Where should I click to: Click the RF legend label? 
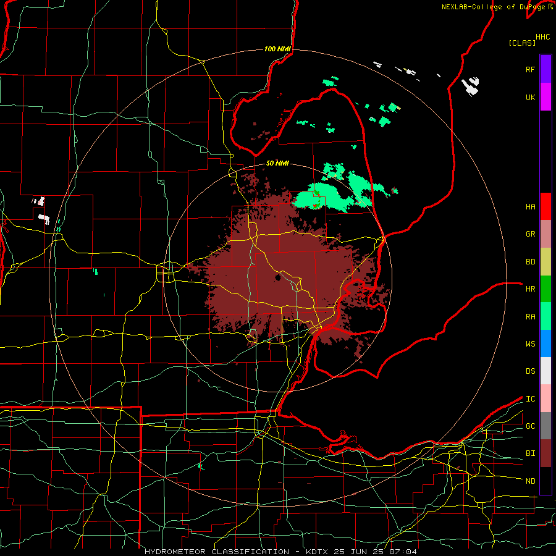pyautogui.click(x=531, y=69)
